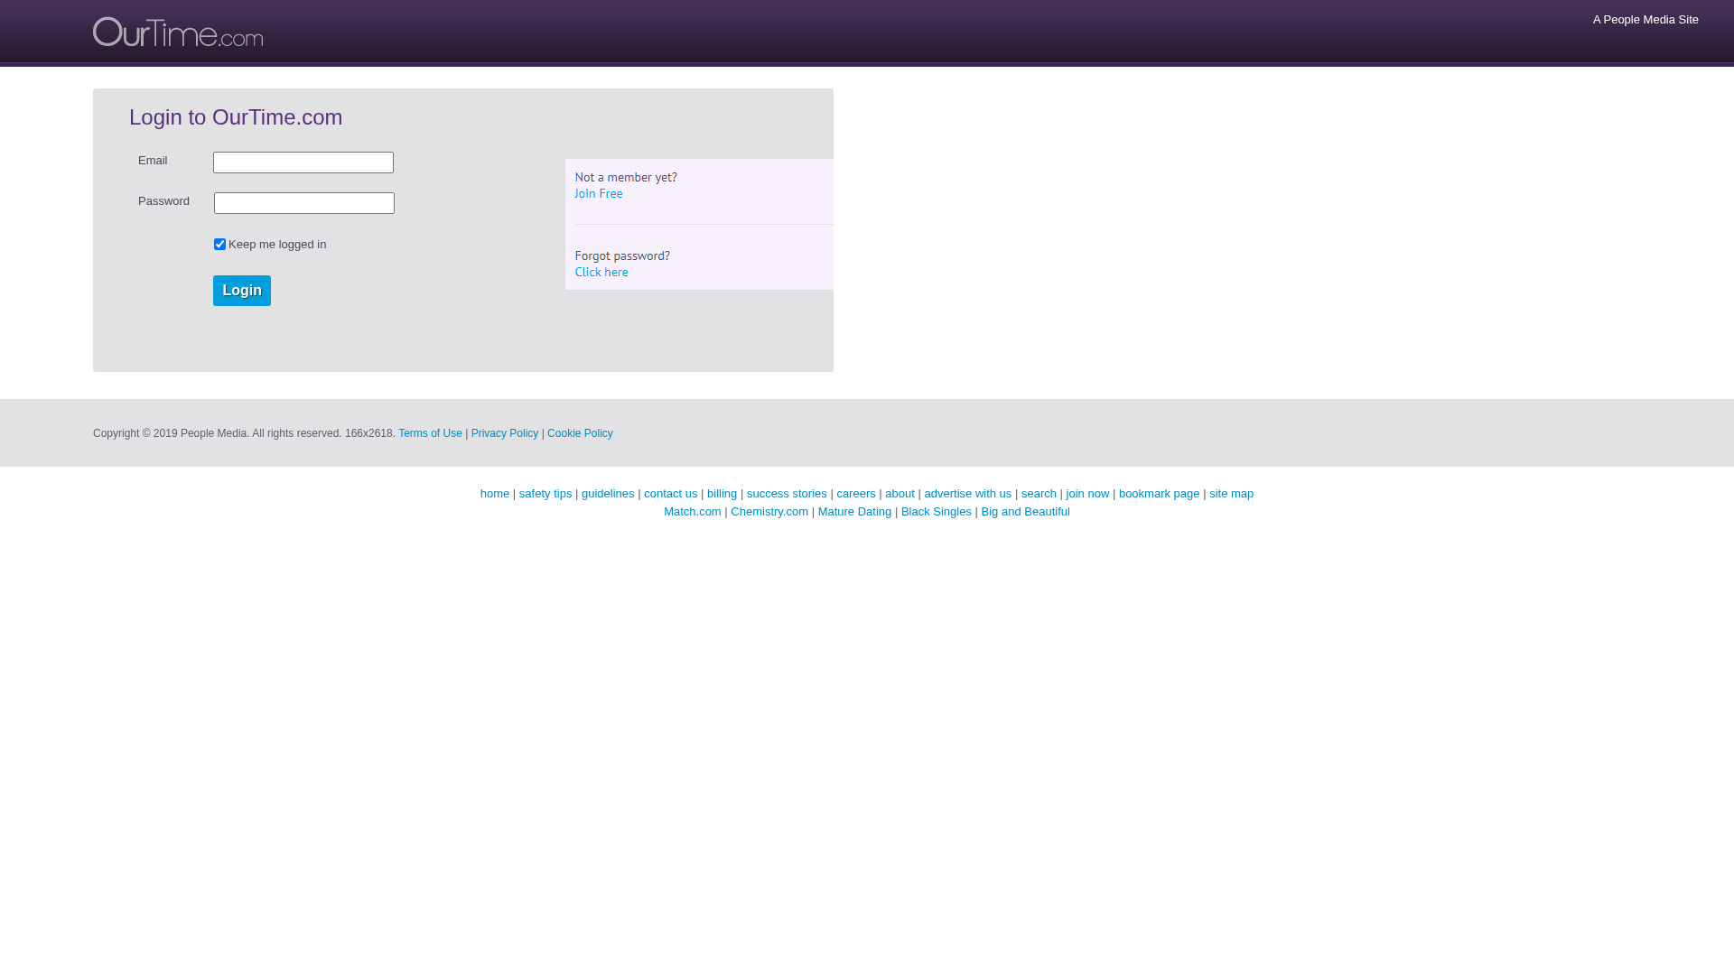Image resolution: width=1734 pixels, height=975 pixels.
Task: Open the Join Free link
Action: (599, 193)
